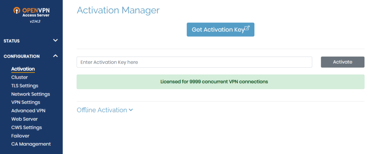Navigate to Web Server settings
The width and height of the screenshot is (377, 154).
pyautogui.click(x=24, y=119)
